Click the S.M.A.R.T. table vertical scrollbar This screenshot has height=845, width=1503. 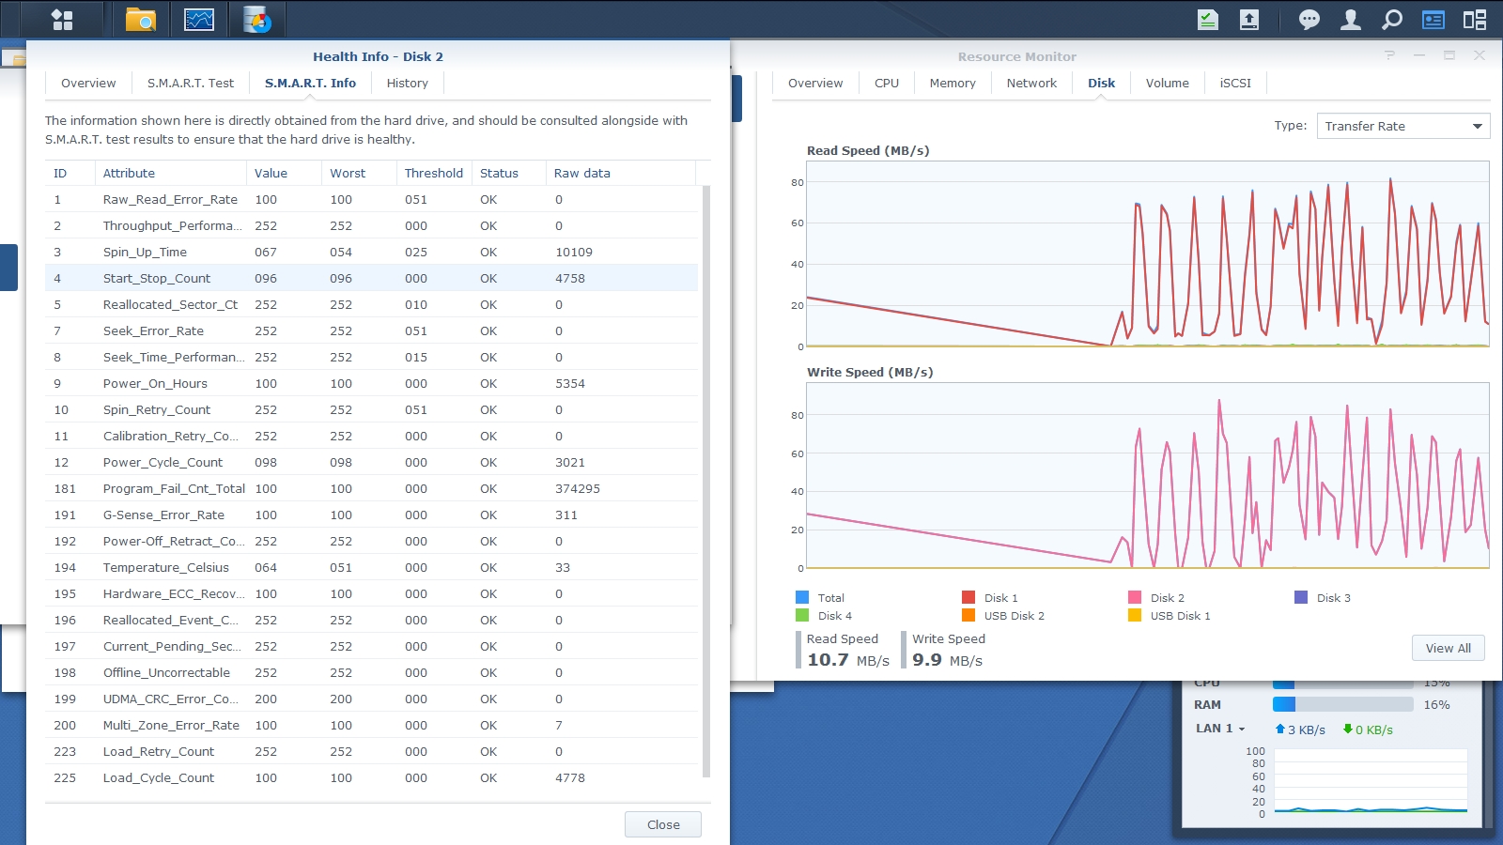(x=706, y=482)
